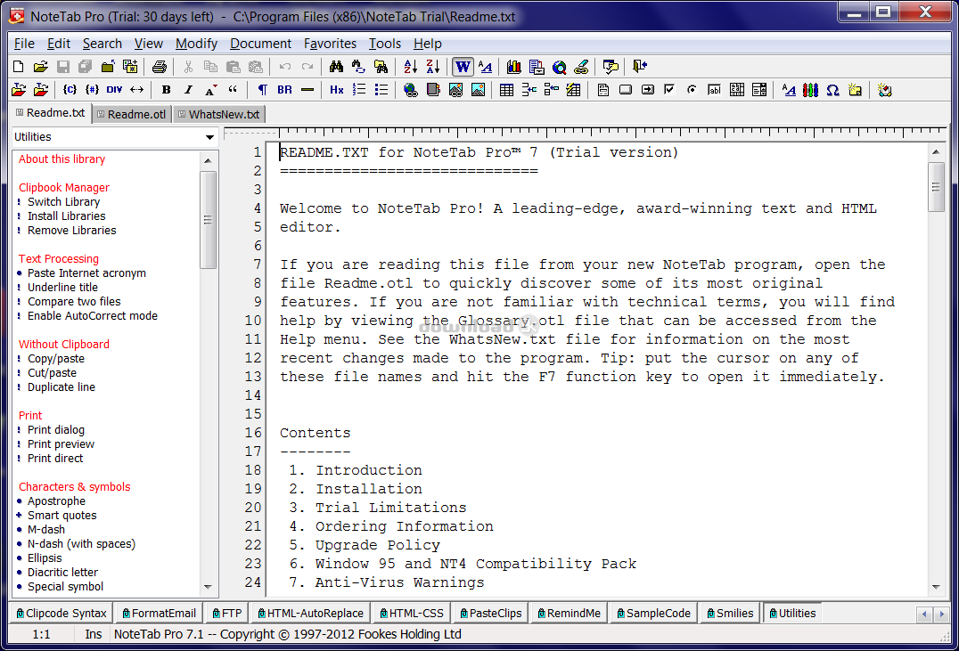
Task: Apply bold HTML formatting with the B icon
Action: 166,90
